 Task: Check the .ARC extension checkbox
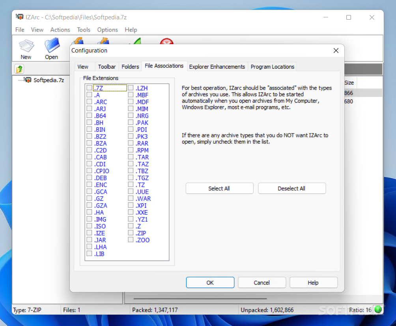coord(89,101)
